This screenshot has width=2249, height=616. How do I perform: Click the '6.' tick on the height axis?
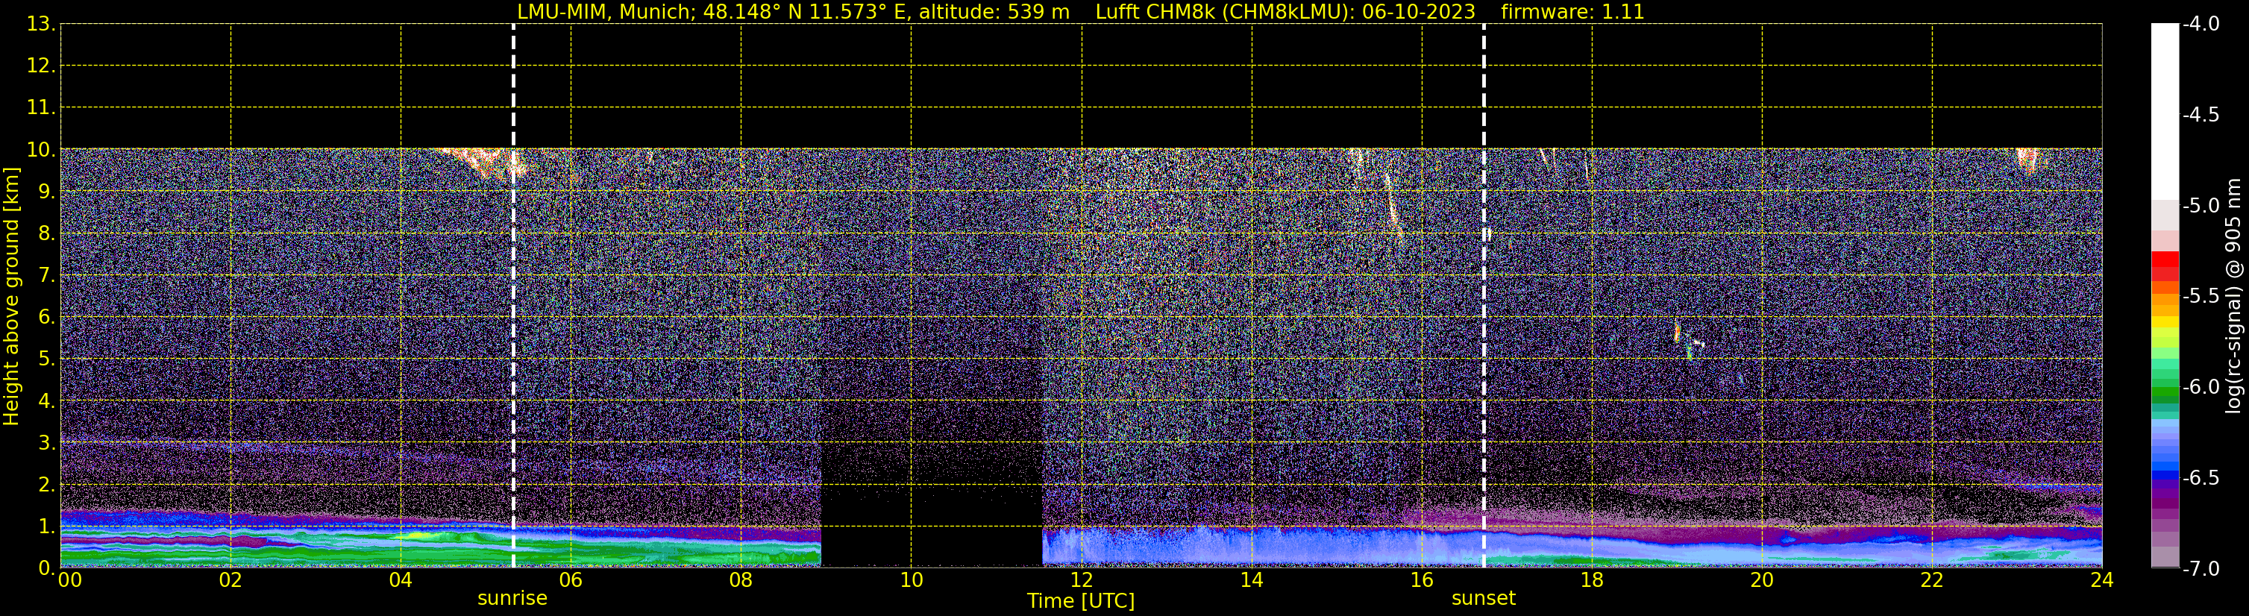46,318
